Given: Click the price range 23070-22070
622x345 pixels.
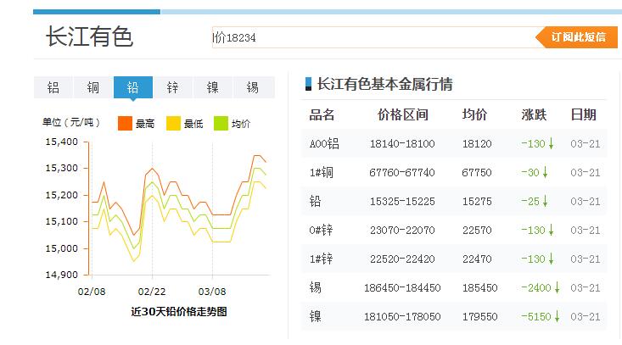Looking at the screenshot, I should (402, 231).
